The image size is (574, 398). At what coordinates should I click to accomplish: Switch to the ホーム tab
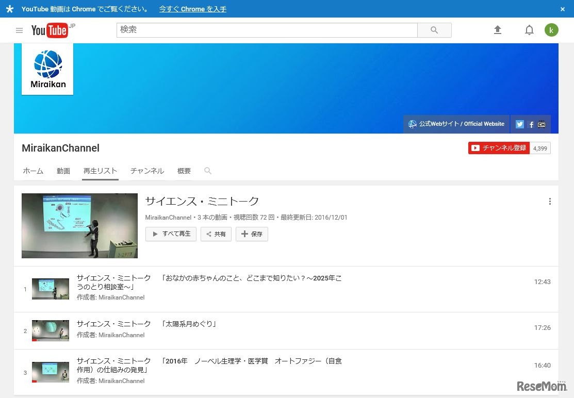click(x=33, y=171)
